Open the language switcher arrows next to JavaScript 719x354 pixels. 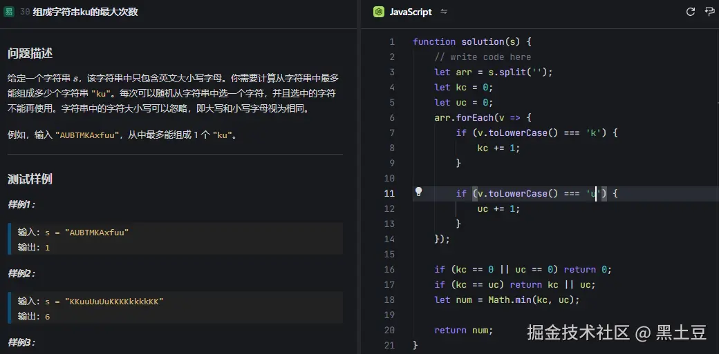pyautogui.click(x=444, y=12)
